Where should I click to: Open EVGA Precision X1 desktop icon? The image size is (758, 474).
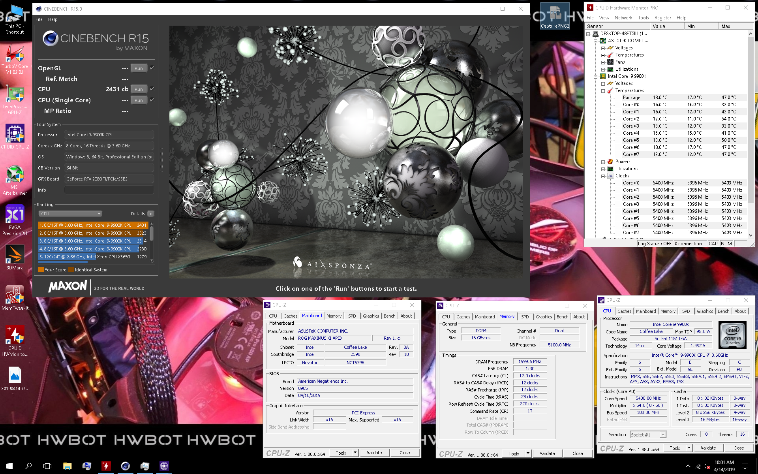coord(15,220)
